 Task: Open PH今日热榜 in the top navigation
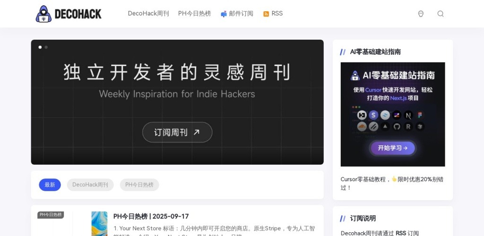194,14
